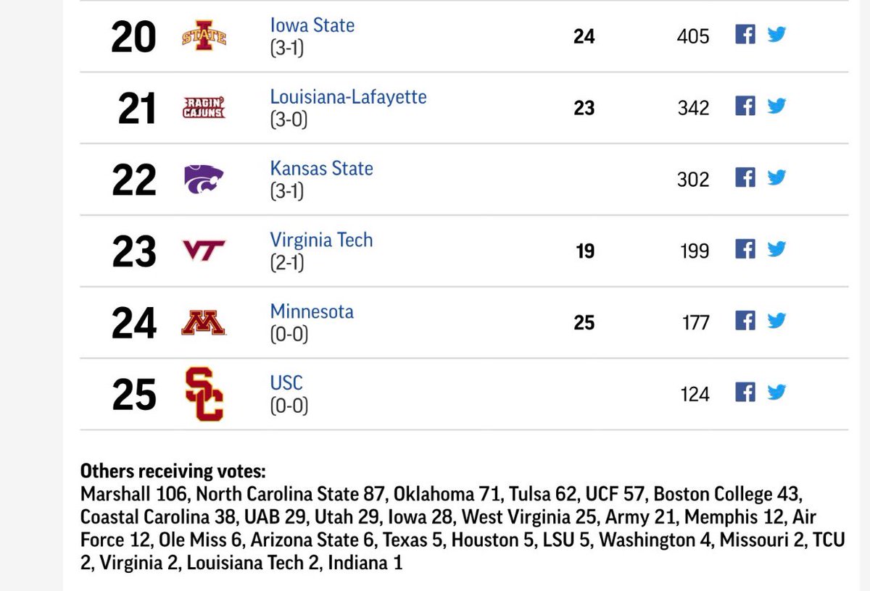Tweet the Iowa State ranking
870x591 pixels.
776,34
